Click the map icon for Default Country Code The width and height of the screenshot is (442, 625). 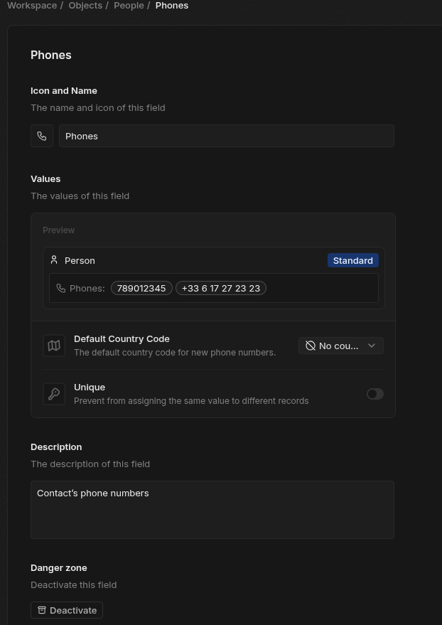(x=54, y=346)
